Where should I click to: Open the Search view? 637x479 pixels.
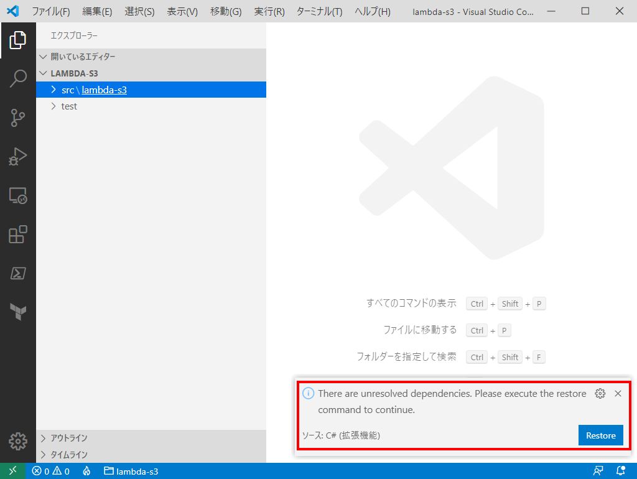point(18,78)
